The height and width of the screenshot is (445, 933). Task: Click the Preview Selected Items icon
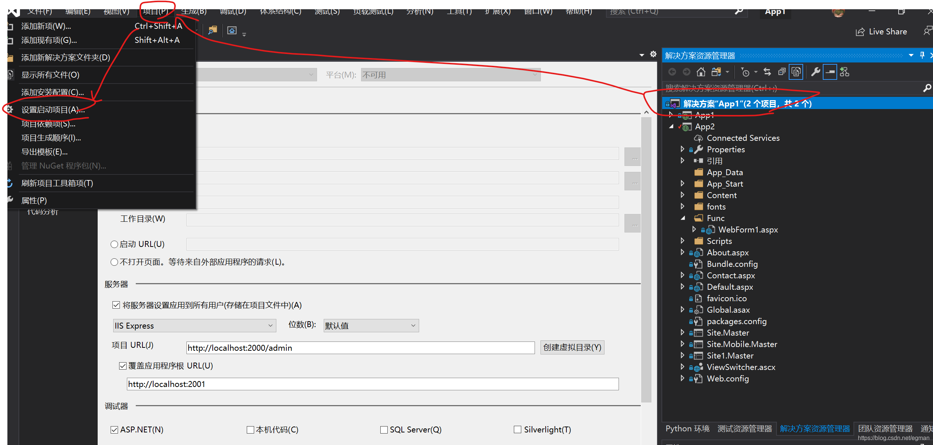tap(830, 72)
